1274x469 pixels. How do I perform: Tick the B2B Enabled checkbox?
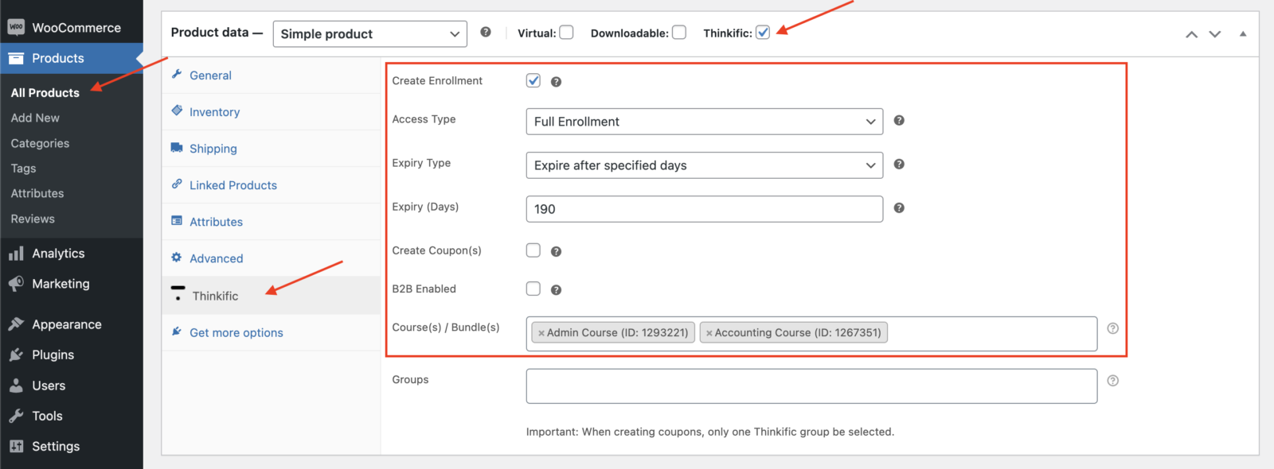click(533, 289)
